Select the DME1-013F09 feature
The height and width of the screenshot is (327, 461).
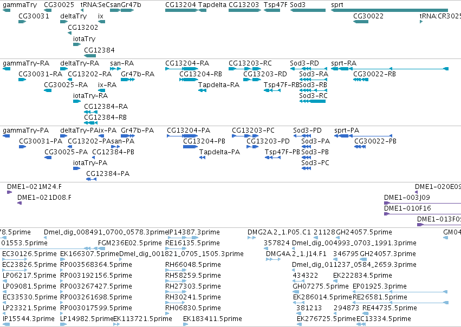click(x=439, y=225)
